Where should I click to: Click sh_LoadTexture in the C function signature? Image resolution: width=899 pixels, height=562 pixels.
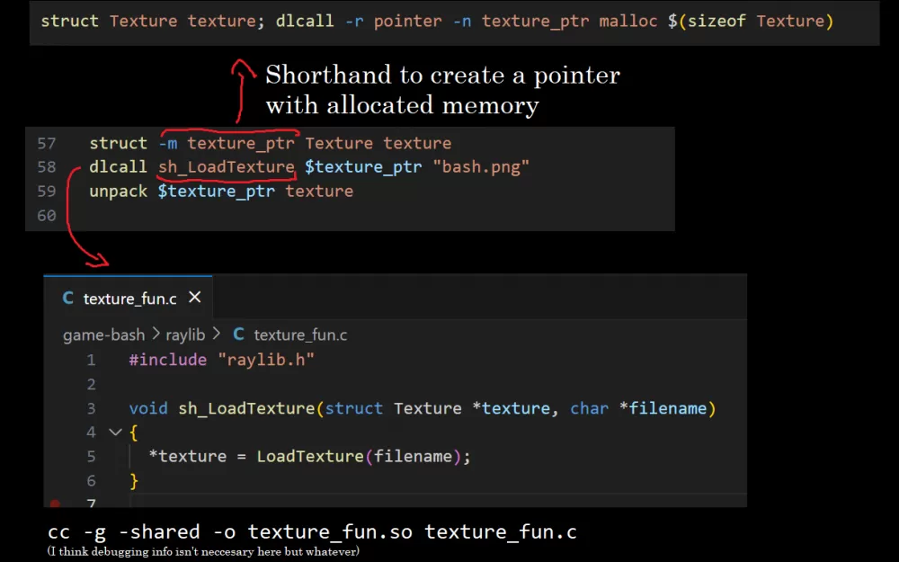(246, 408)
